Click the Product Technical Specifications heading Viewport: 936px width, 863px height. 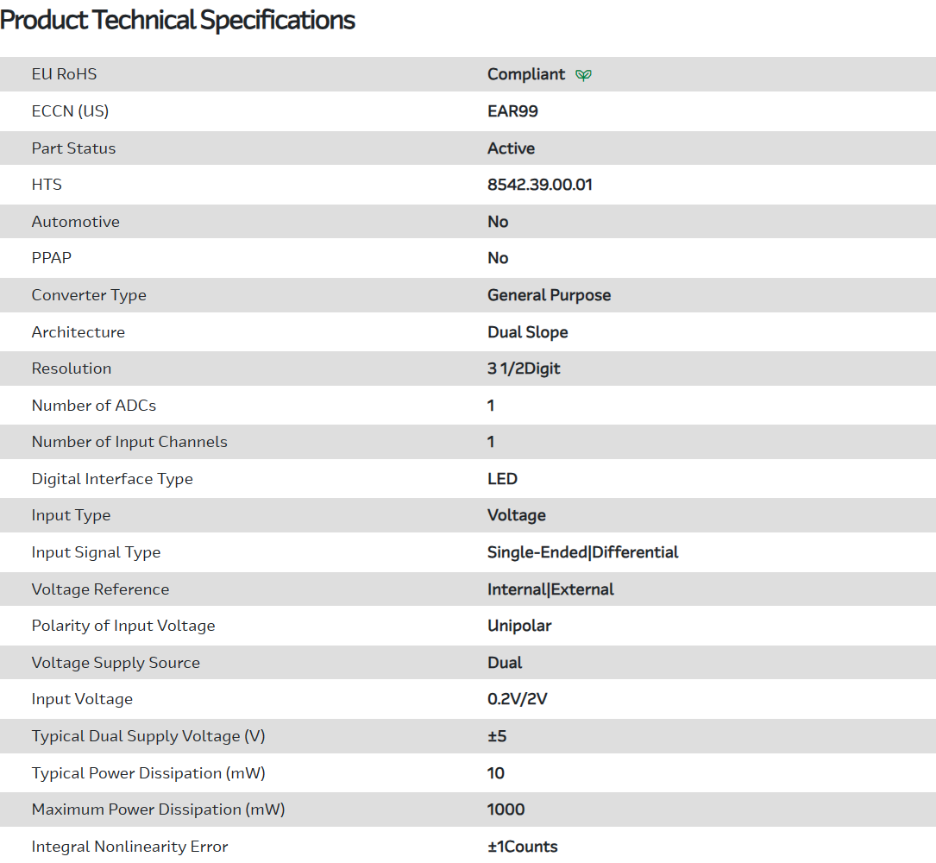coord(178,20)
